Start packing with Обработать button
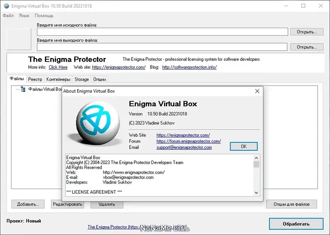This screenshot has height=235, width=330. pyautogui.click(x=296, y=224)
